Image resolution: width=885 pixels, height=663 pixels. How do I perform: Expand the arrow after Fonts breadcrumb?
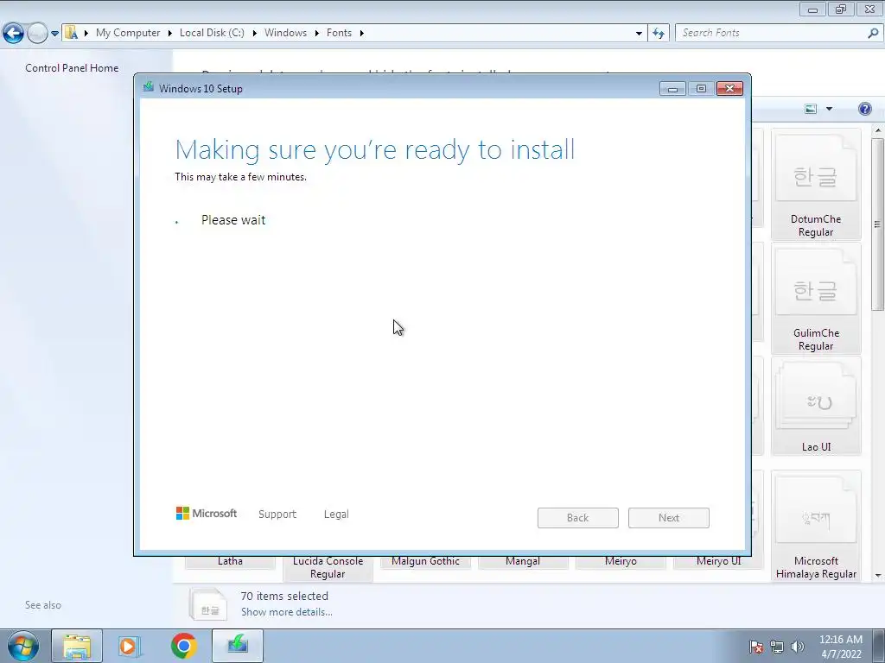(x=362, y=33)
